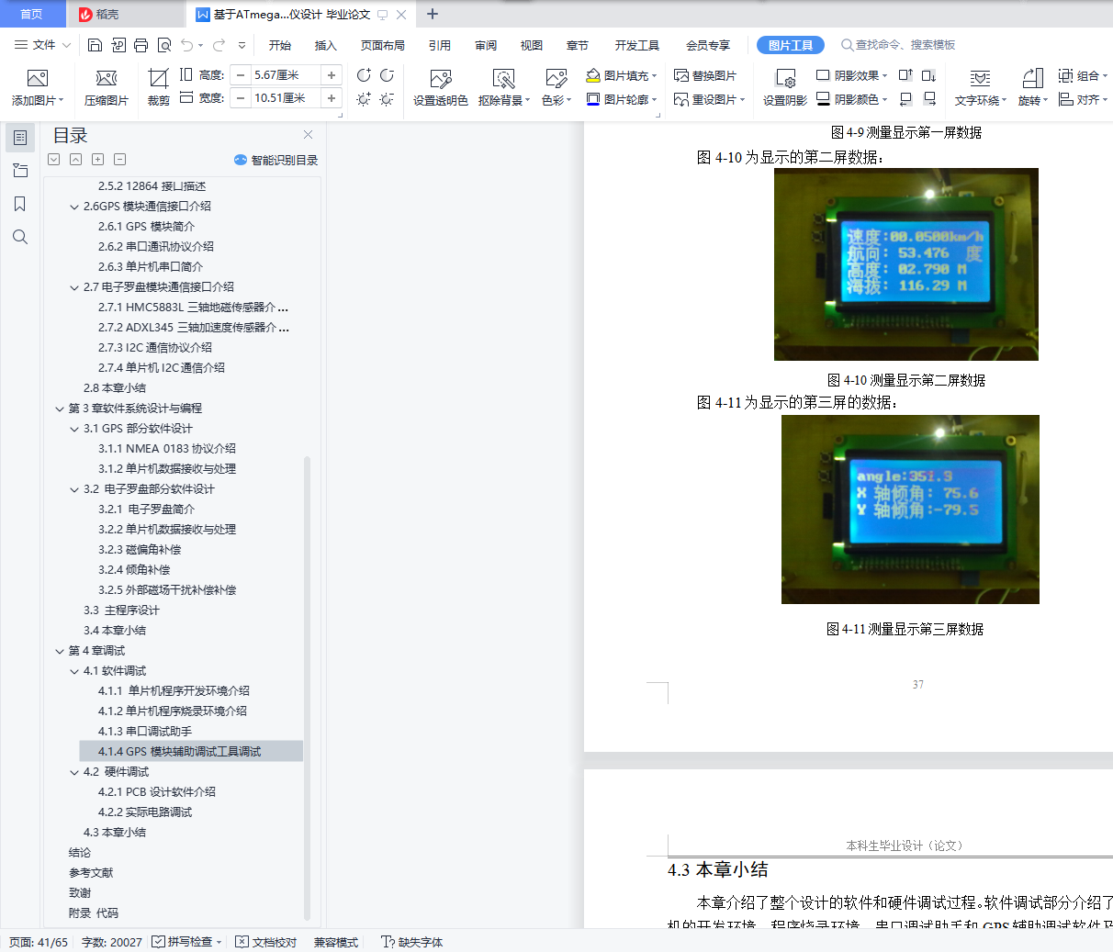This screenshot has width=1113, height=952.
Task: Open the search icon in left sidebar
Action: coord(20,237)
